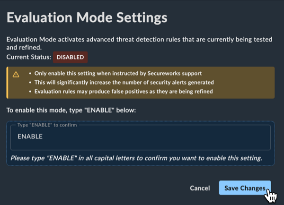Click the italic capital letters helper text

point(136,158)
